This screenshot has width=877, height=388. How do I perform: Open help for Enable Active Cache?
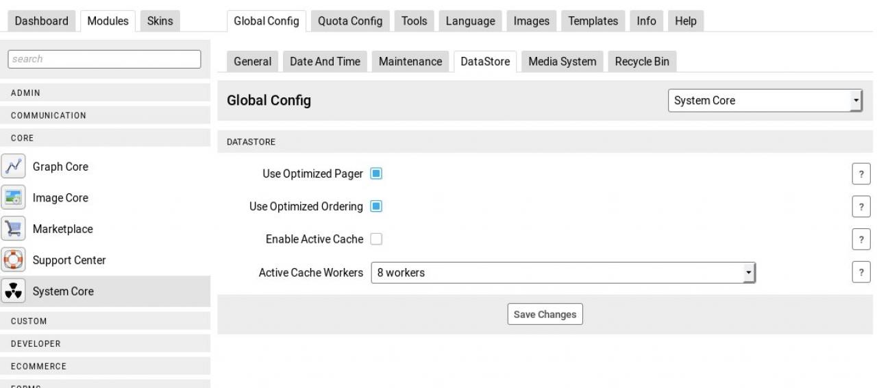coord(861,240)
